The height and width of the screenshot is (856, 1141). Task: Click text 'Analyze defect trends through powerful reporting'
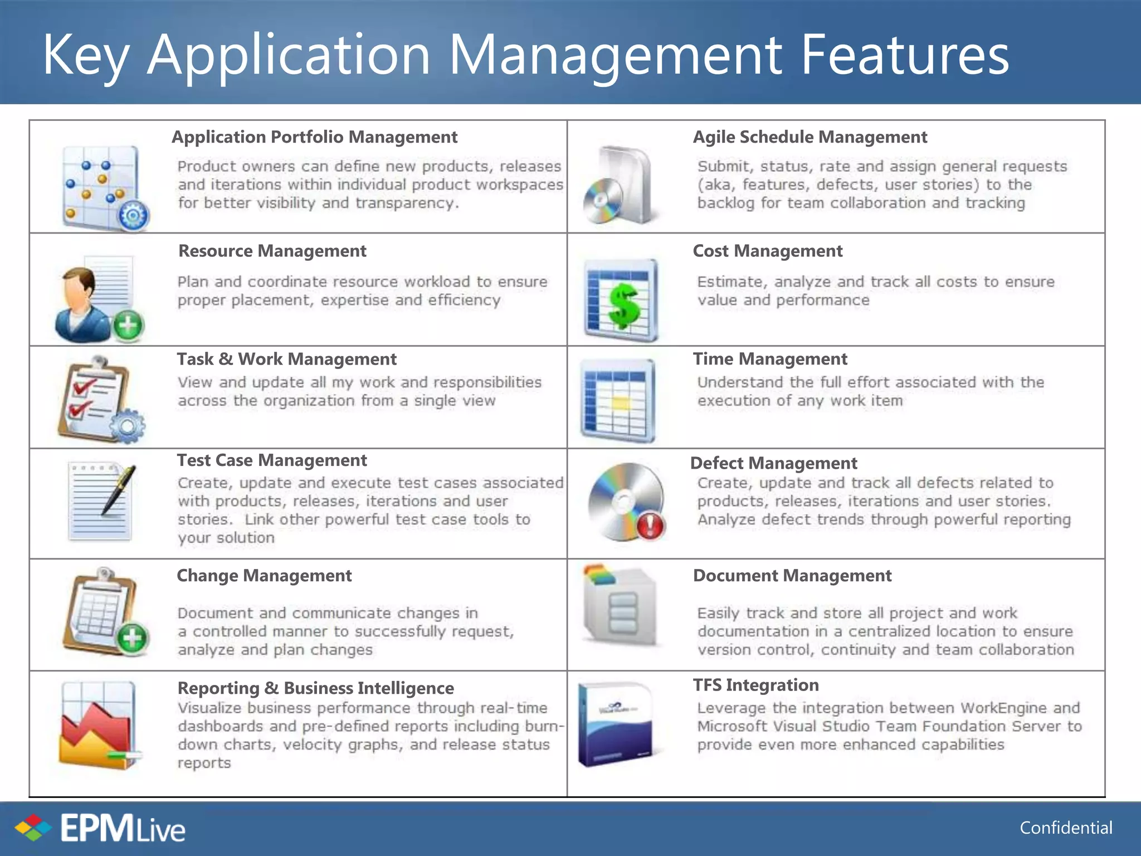[x=884, y=520]
